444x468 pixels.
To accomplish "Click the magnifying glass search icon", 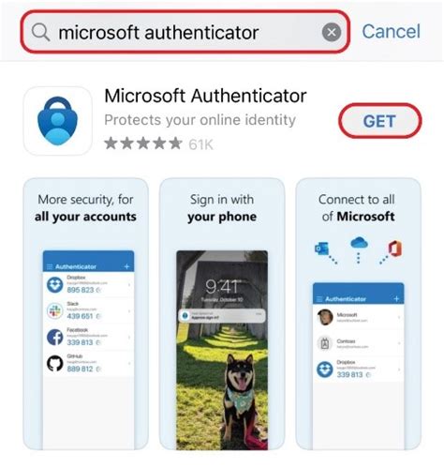I will [x=40, y=32].
